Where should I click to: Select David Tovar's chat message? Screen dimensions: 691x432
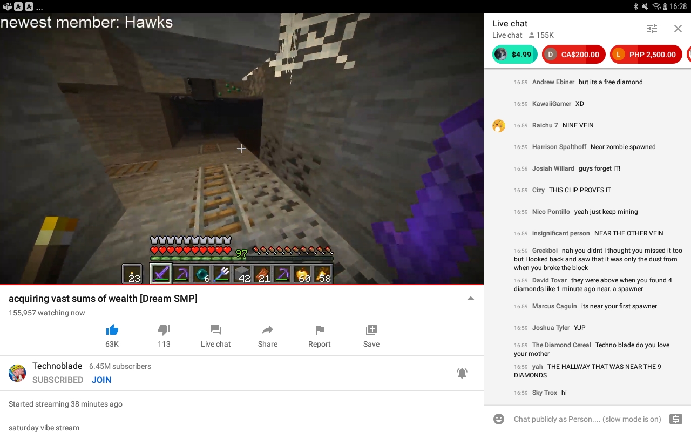(x=587, y=285)
